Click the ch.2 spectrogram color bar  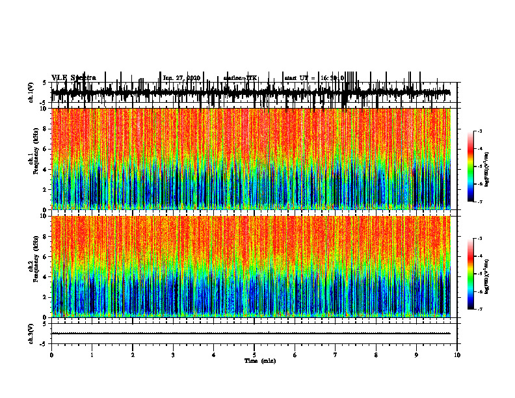(471, 274)
